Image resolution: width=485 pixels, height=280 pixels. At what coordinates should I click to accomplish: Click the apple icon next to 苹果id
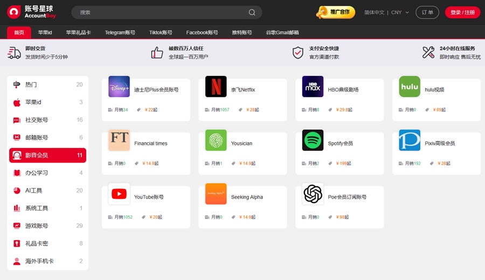tap(17, 102)
